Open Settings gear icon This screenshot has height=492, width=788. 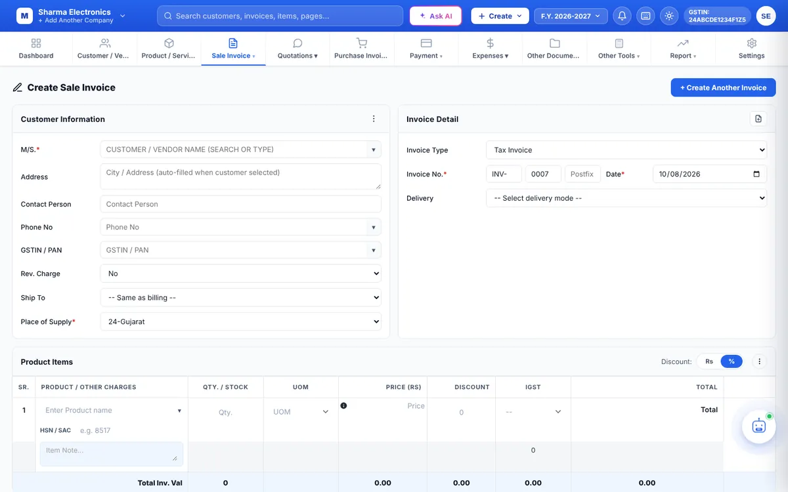(x=752, y=43)
